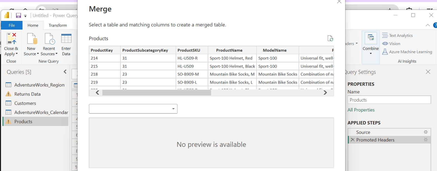437x171 pixels.
Task: Select the Source applied step
Action: (x=389, y=132)
